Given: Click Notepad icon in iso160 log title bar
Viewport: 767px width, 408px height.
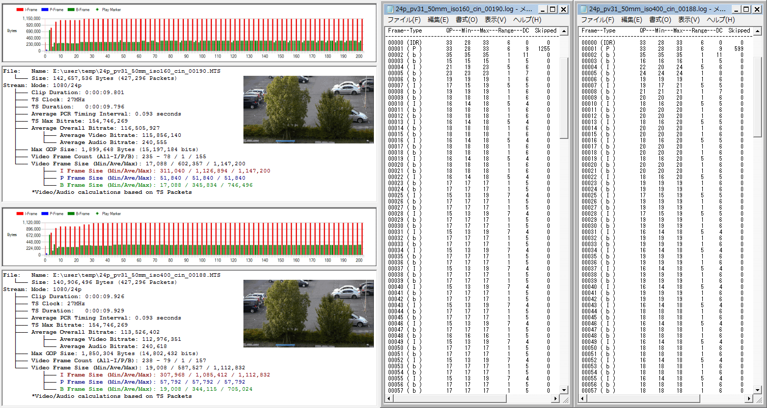Looking at the screenshot, I should coord(390,9).
